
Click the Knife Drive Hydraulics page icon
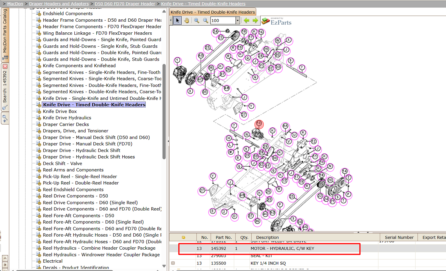[x=39, y=118]
